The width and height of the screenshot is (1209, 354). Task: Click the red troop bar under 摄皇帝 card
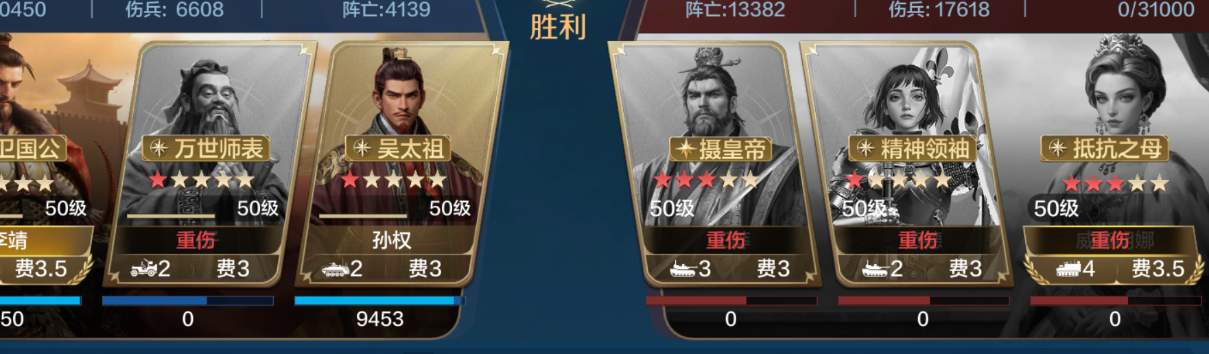pyautogui.click(x=731, y=300)
